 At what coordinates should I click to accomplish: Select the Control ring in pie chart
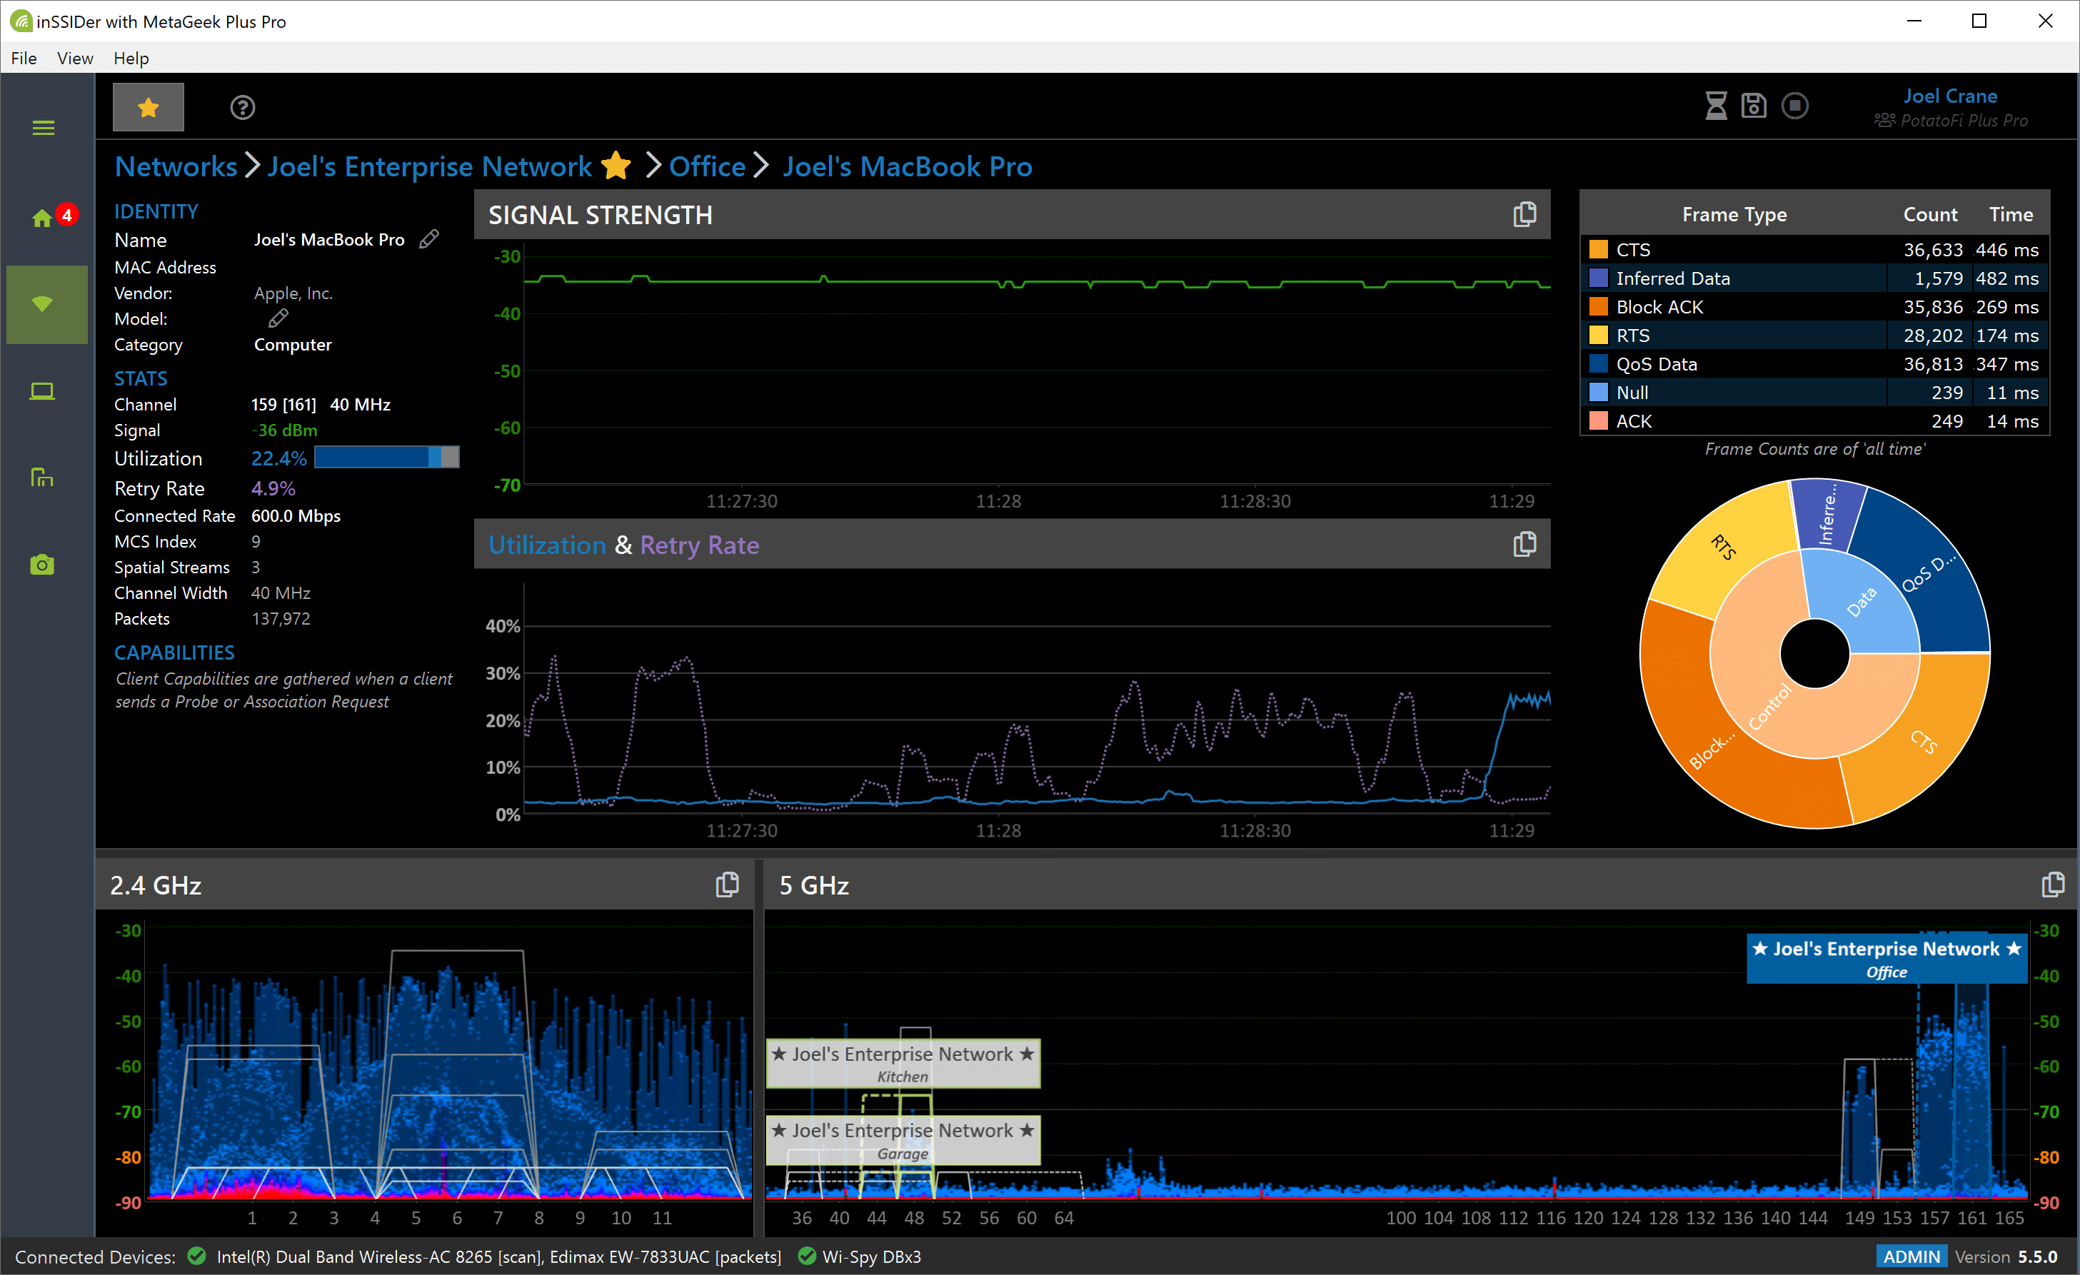(x=1769, y=707)
